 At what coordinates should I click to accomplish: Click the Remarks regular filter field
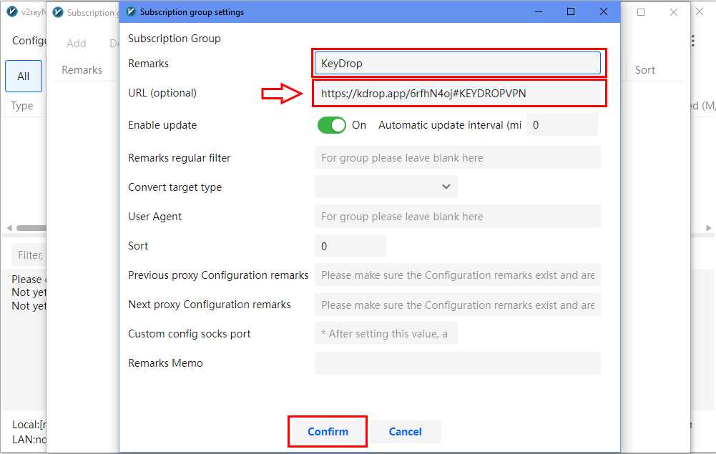pyautogui.click(x=457, y=157)
